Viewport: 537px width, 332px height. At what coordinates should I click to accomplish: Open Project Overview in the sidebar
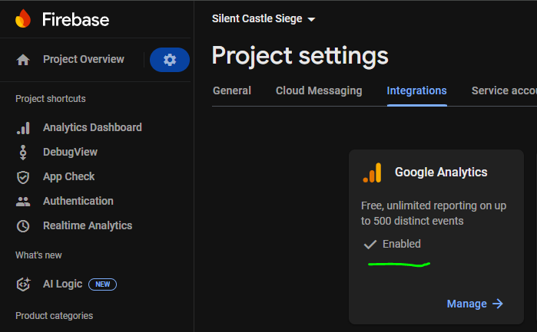point(83,60)
